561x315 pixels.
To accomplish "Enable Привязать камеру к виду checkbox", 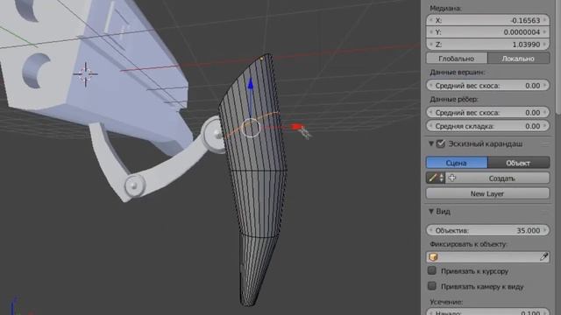I will 432,286.
